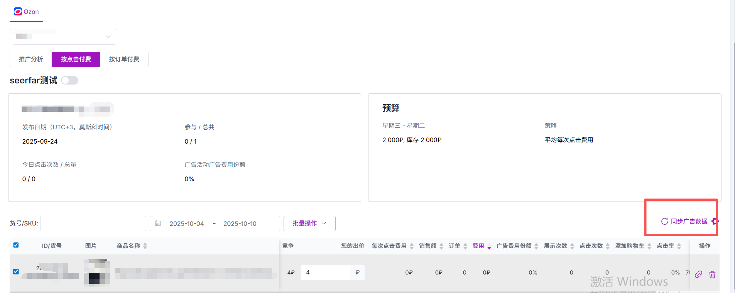Viewport: 735px width, 293px height.
Task: Click the 您的出价 bid input field
Action: click(325, 273)
